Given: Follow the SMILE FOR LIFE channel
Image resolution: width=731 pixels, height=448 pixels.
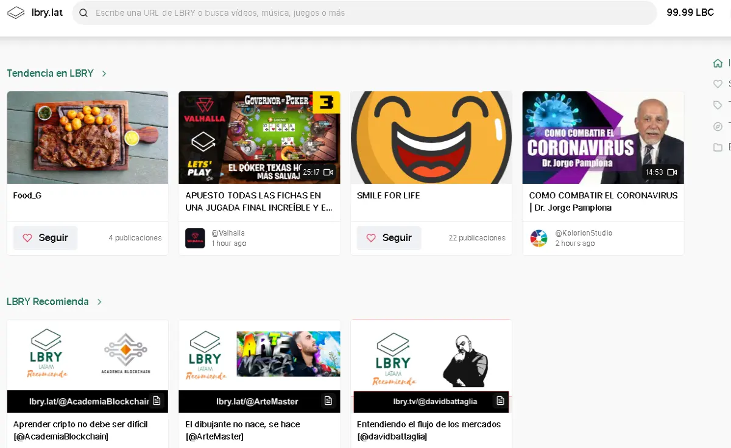Looking at the screenshot, I should pyautogui.click(x=389, y=238).
